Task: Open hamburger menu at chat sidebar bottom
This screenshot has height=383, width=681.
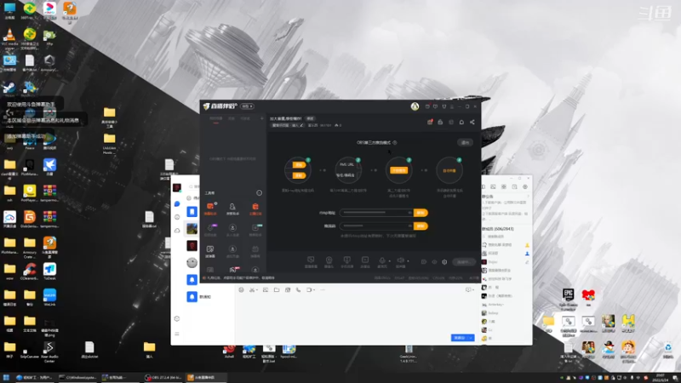Action: click(177, 334)
